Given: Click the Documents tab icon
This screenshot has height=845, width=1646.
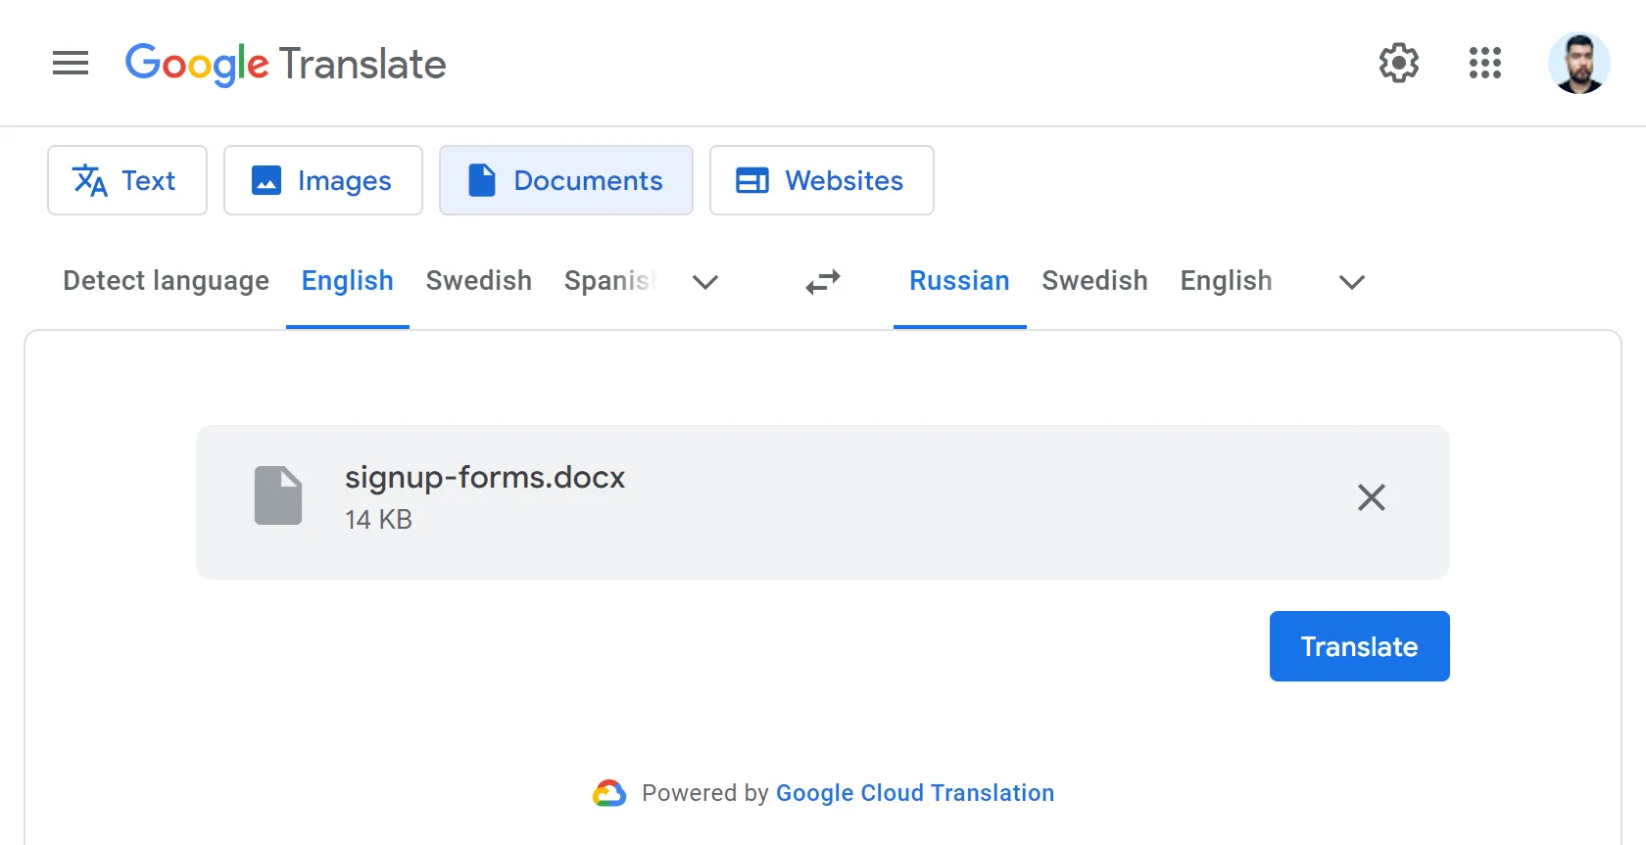Looking at the screenshot, I should [x=482, y=180].
